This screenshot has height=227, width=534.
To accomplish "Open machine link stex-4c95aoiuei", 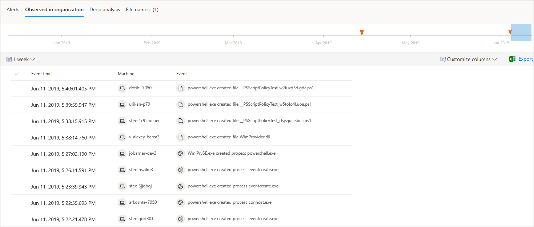I will [144, 121].
